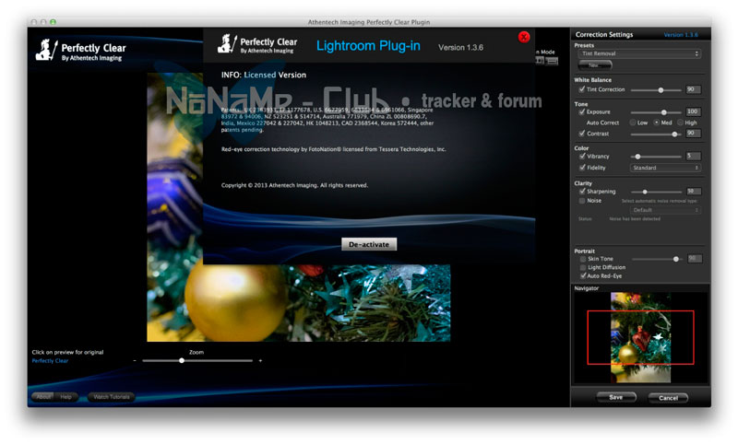Select High auto correct radio button
The image size is (738, 444).
(x=680, y=123)
